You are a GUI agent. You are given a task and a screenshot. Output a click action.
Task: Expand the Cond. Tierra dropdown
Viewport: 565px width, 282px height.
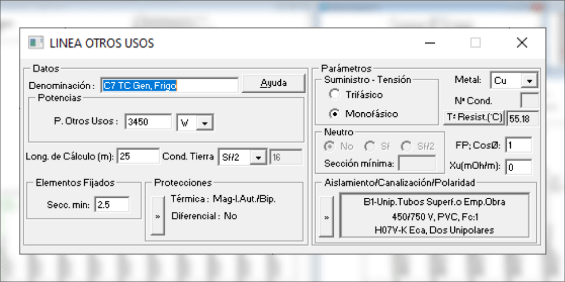259,157
